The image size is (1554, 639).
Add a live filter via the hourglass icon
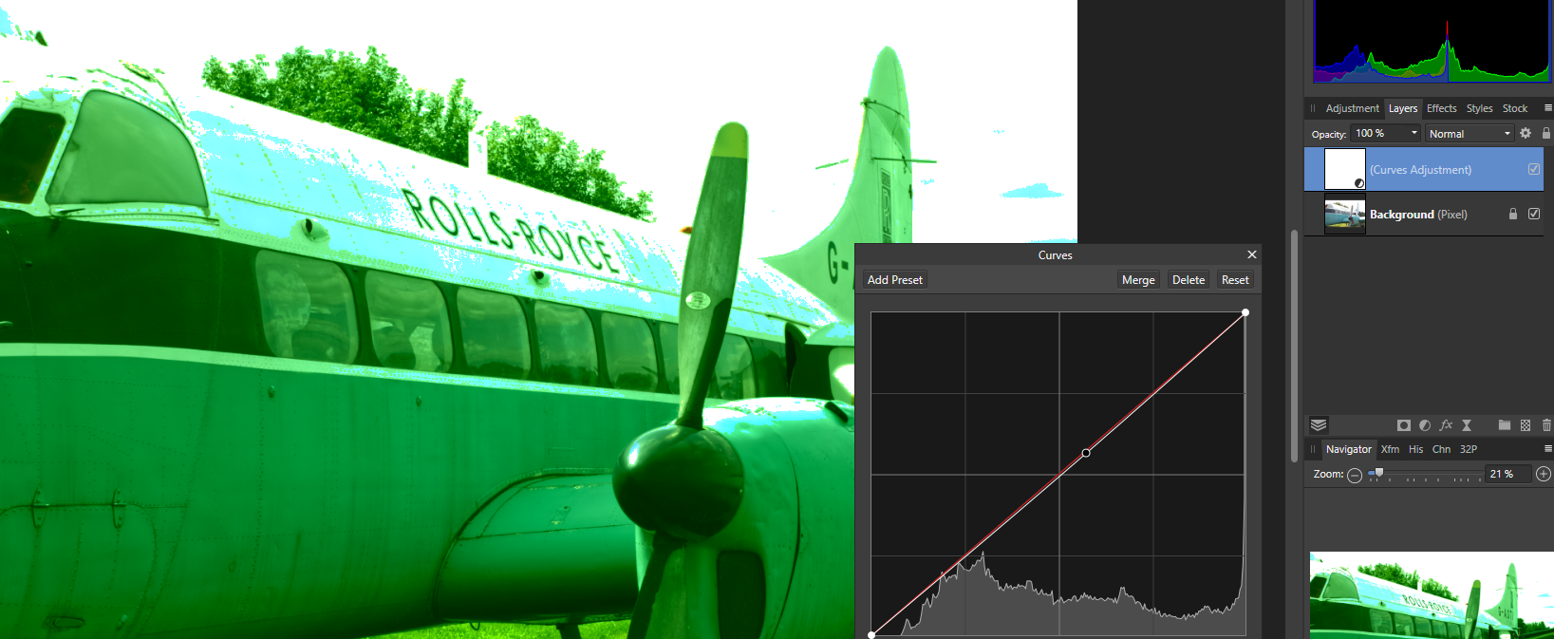pyautogui.click(x=1467, y=425)
